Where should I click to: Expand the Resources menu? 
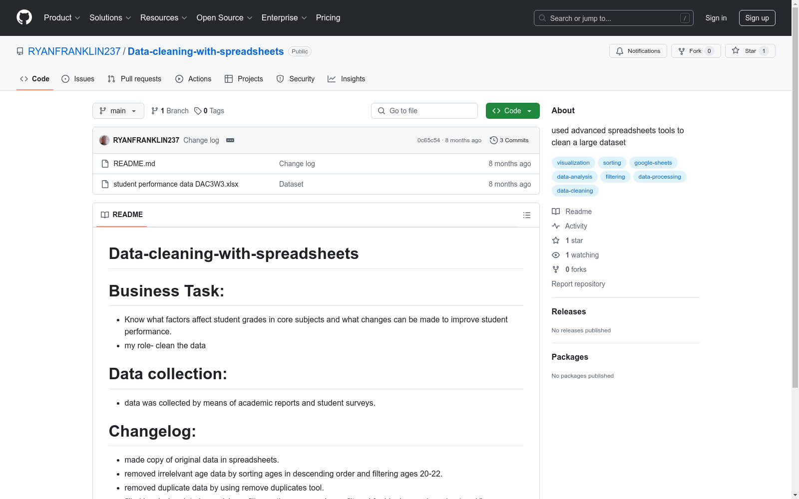click(x=164, y=18)
